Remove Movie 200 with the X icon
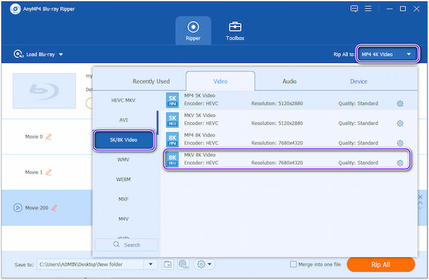The width and height of the screenshot is (429, 280). 420,197
